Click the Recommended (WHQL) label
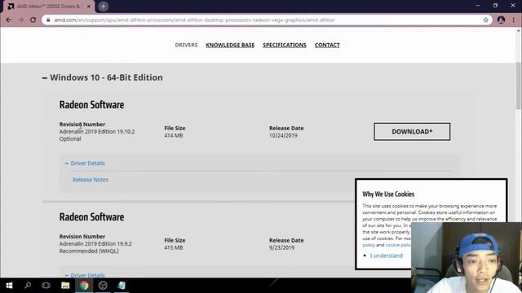Image resolution: width=522 pixels, height=293 pixels. pos(89,251)
